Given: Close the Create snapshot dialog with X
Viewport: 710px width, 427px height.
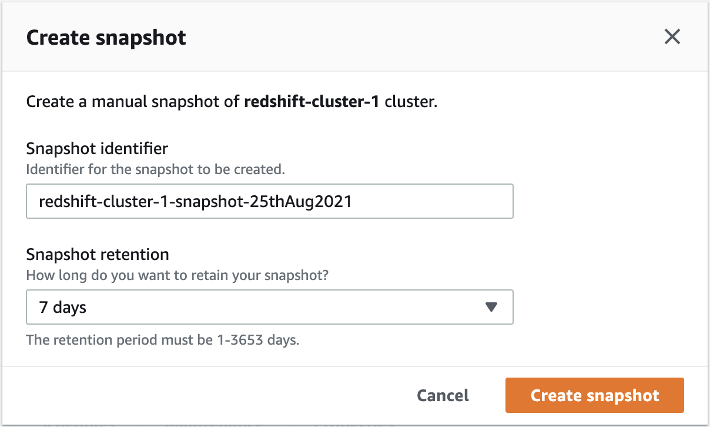Looking at the screenshot, I should [x=672, y=37].
